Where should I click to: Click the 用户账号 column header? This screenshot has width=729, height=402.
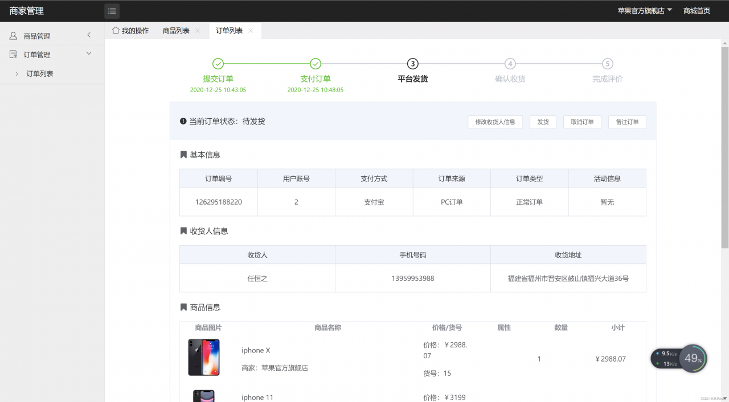296,179
